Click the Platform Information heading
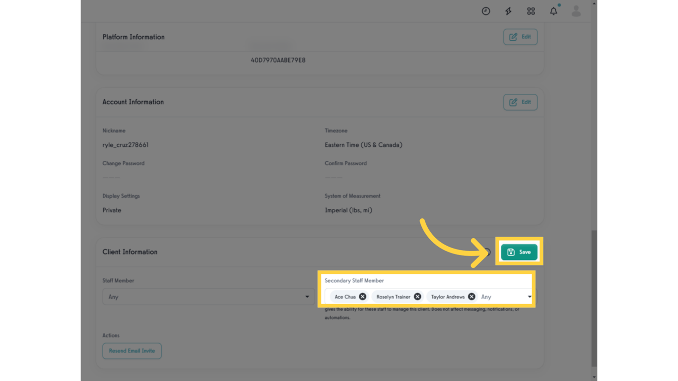This screenshot has width=678, height=381. [134, 37]
